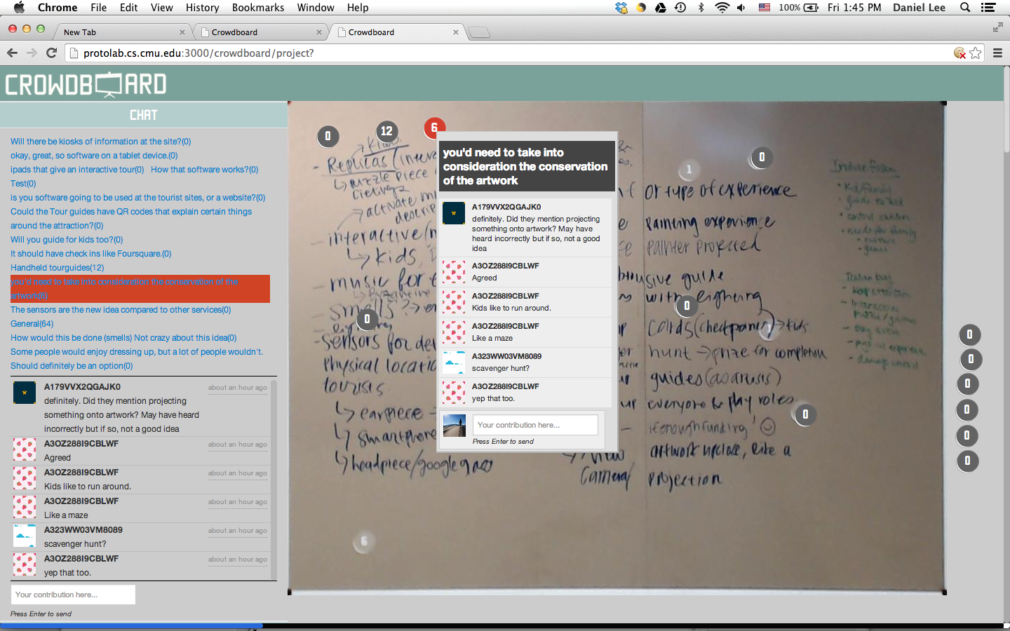Image resolution: width=1010 pixels, height=631 pixels.
Task: Open 'How would this be done (smells)' link
Action: (x=123, y=338)
